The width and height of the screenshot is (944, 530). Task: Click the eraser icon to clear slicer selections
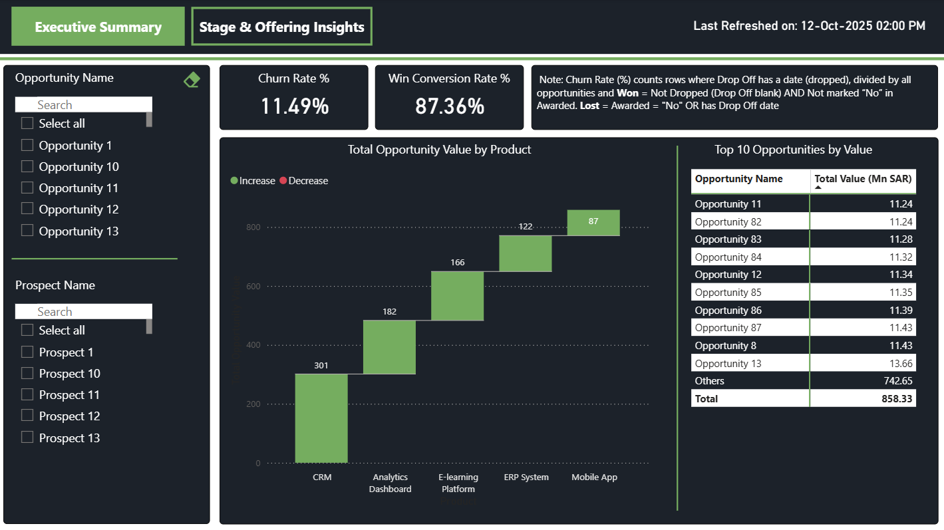[192, 78]
